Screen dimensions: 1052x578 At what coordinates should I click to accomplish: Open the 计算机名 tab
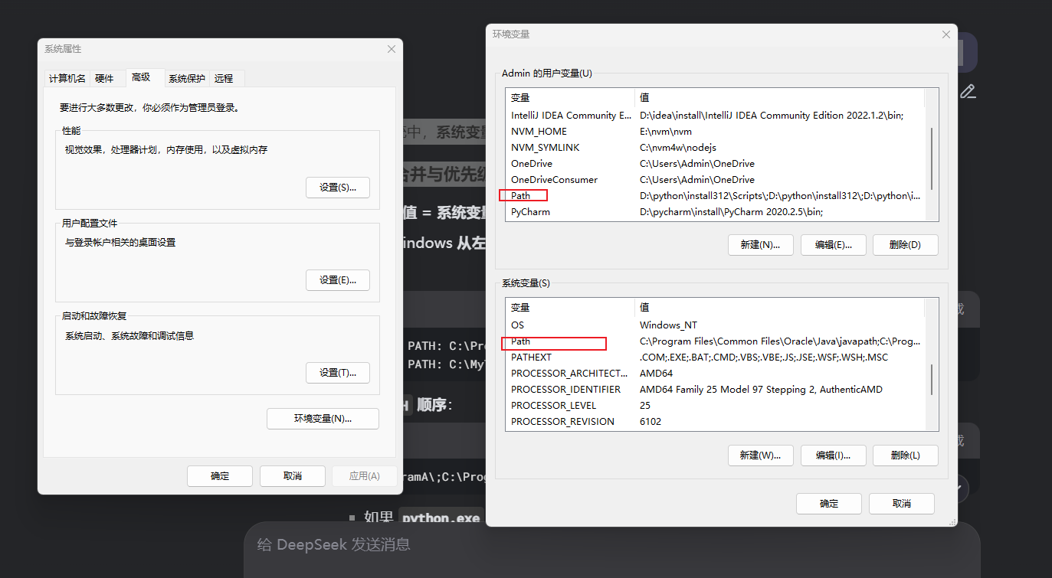[66, 77]
